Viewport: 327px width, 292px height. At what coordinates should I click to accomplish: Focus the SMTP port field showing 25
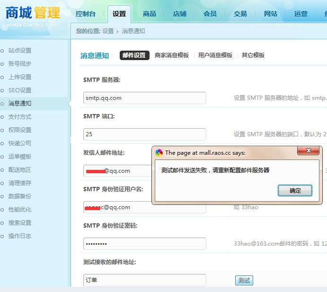pos(144,134)
